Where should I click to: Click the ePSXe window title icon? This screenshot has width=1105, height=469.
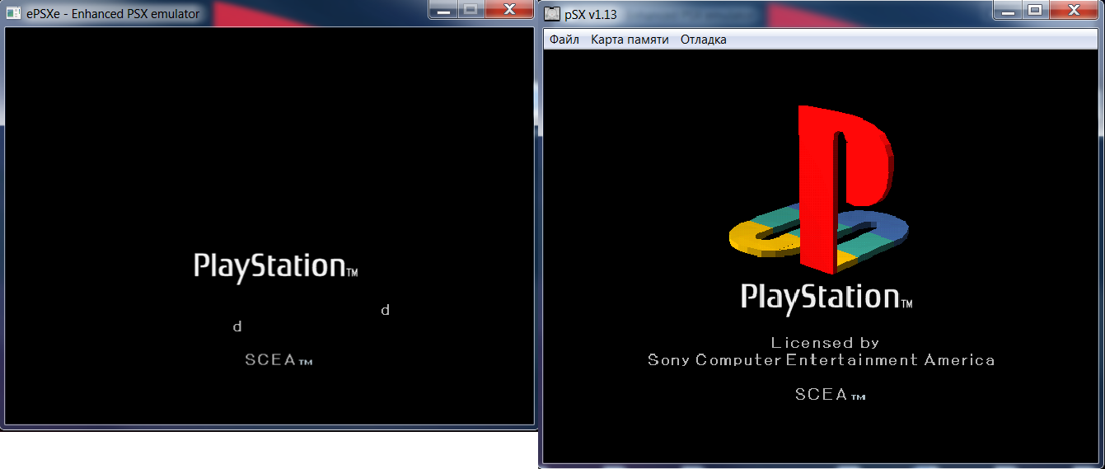13,13
